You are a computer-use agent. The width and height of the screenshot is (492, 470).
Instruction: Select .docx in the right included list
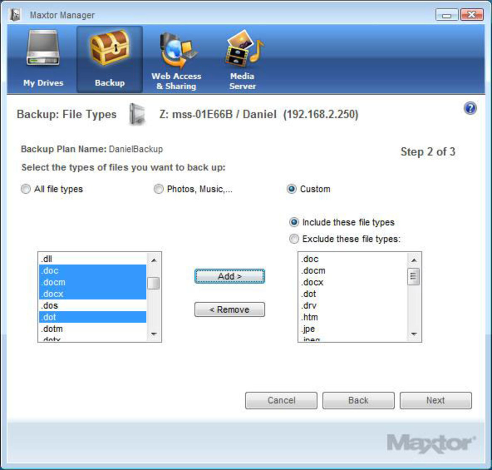tap(353, 282)
